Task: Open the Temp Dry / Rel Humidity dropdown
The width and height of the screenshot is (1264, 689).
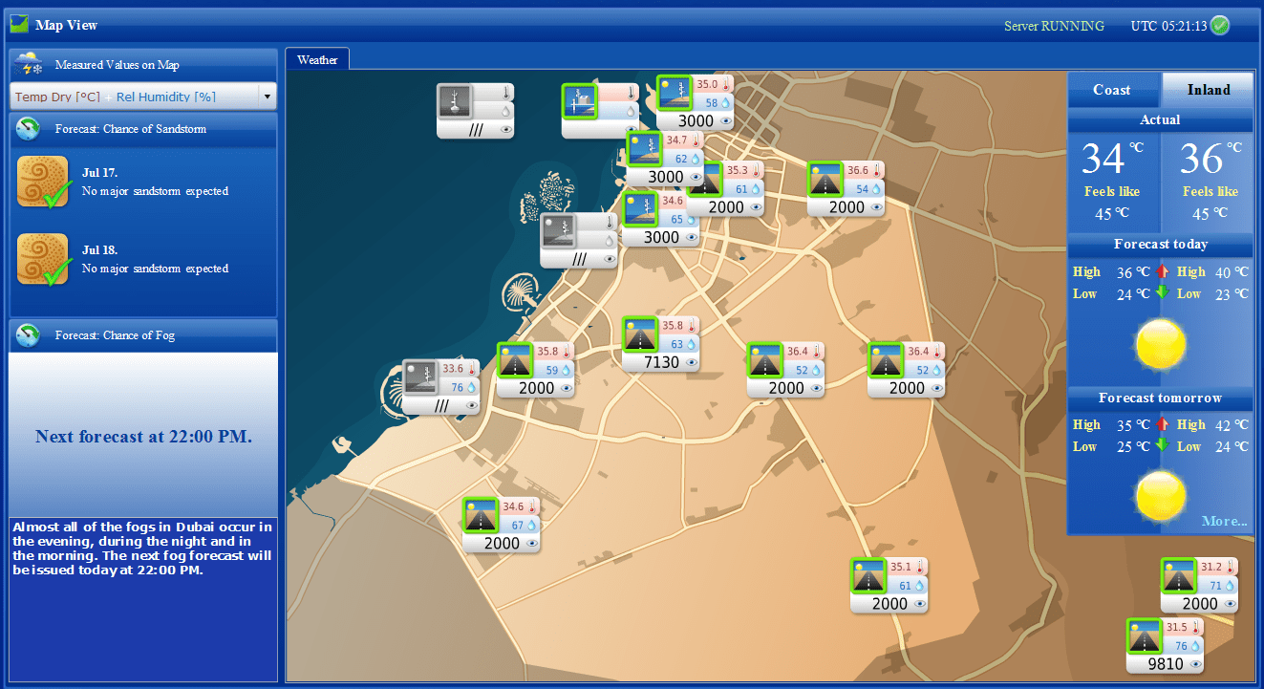Action: coord(268,97)
